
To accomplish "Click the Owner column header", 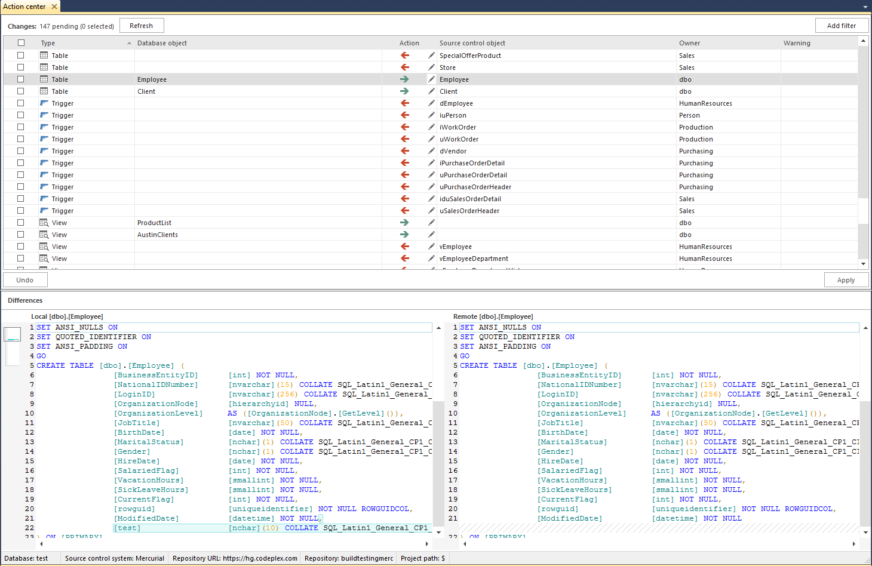I will coord(689,43).
